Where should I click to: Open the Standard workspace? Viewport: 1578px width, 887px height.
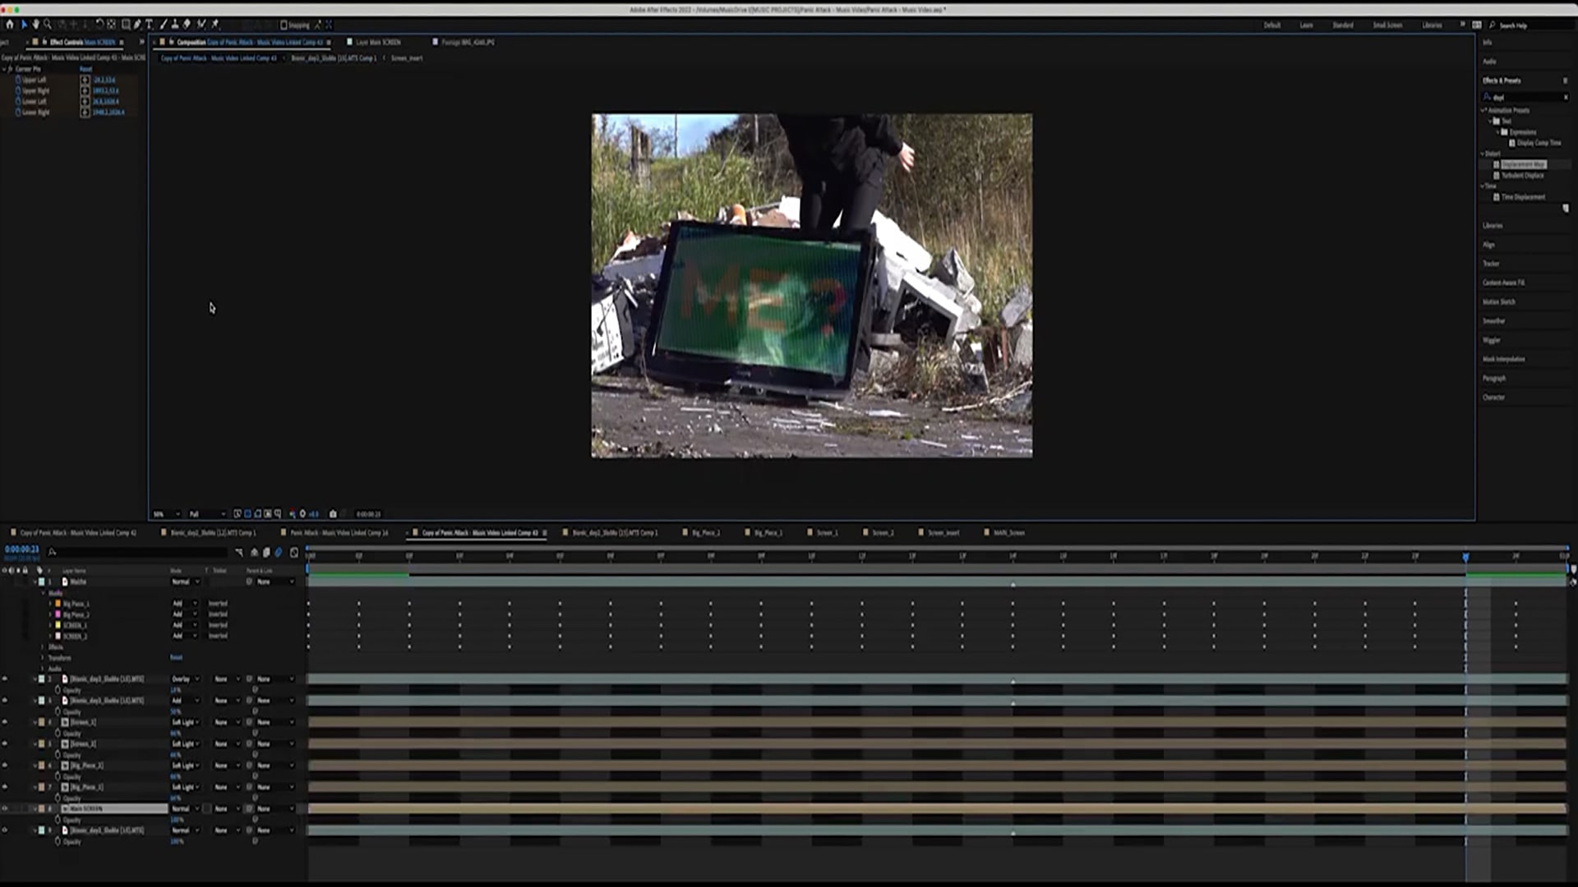click(x=1342, y=25)
